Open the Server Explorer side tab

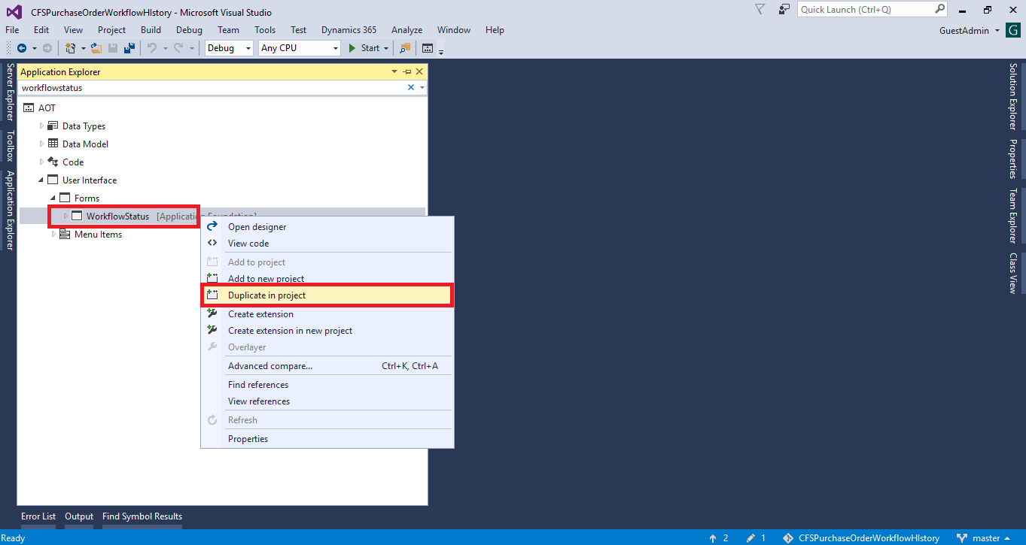(10, 92)
